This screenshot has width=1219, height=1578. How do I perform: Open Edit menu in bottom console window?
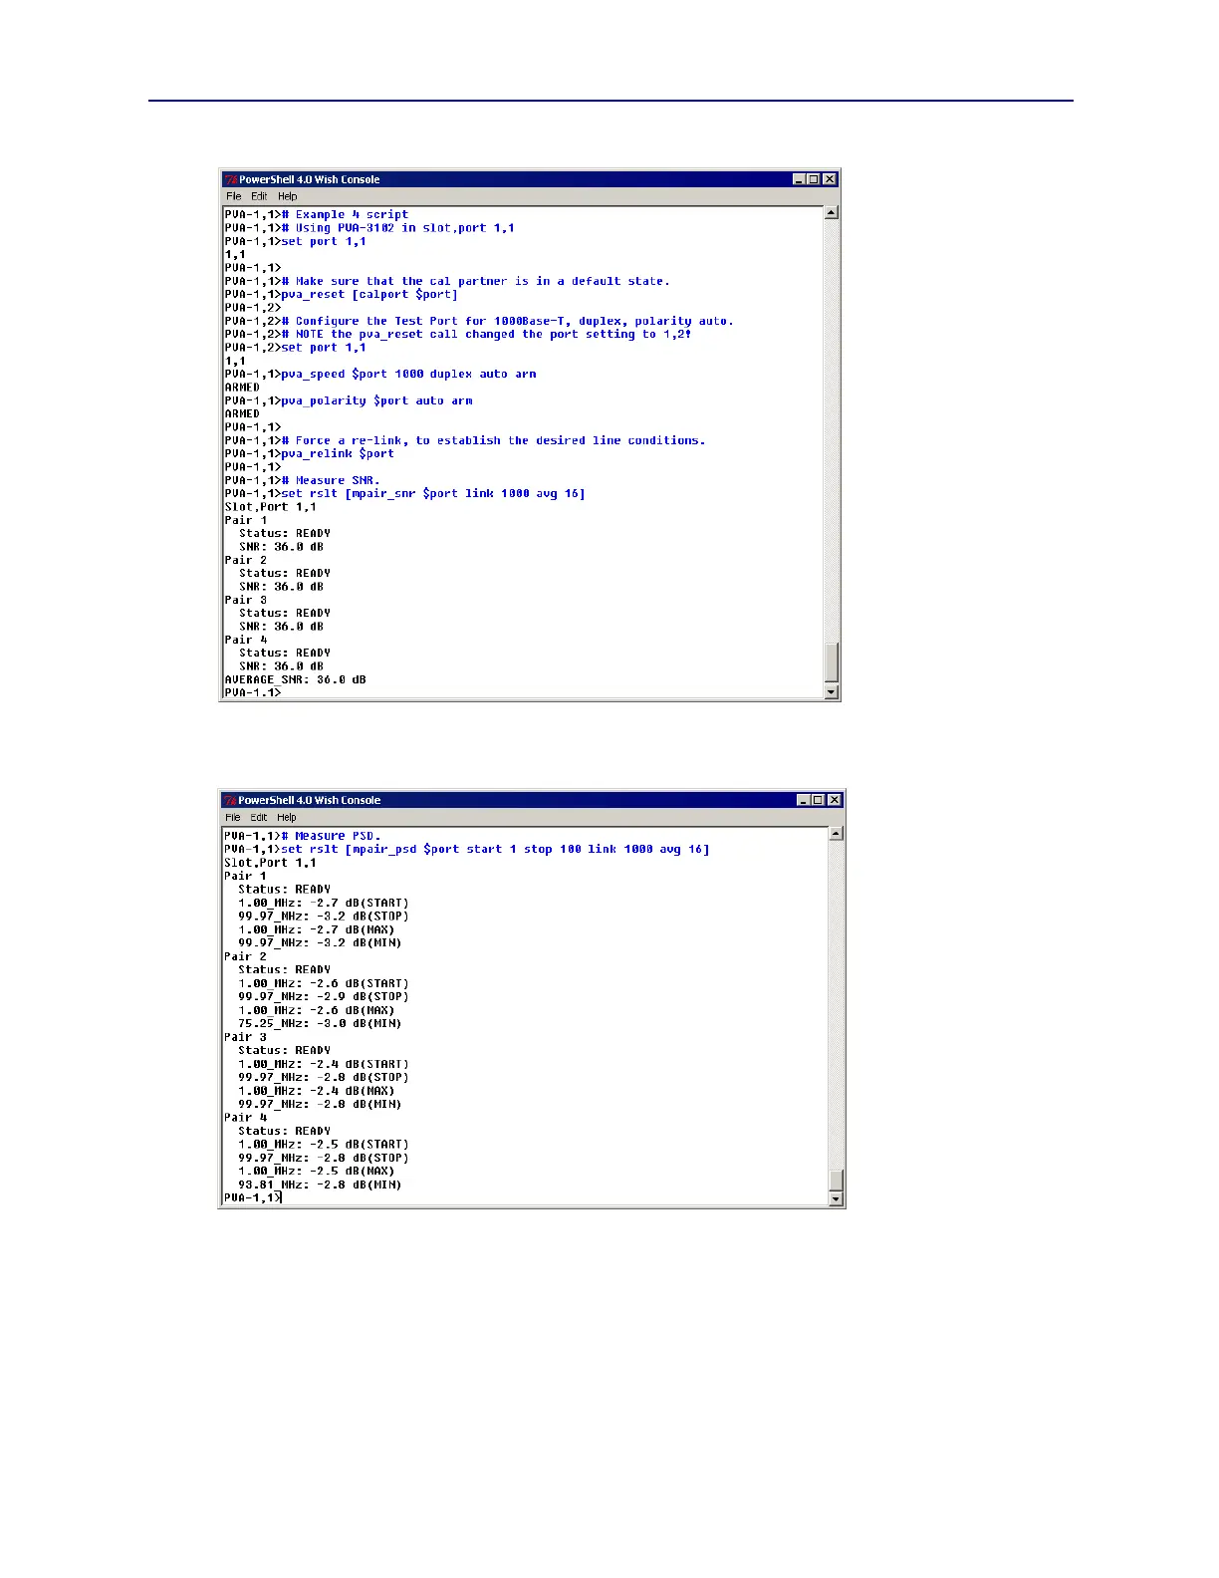click(259, 817)
